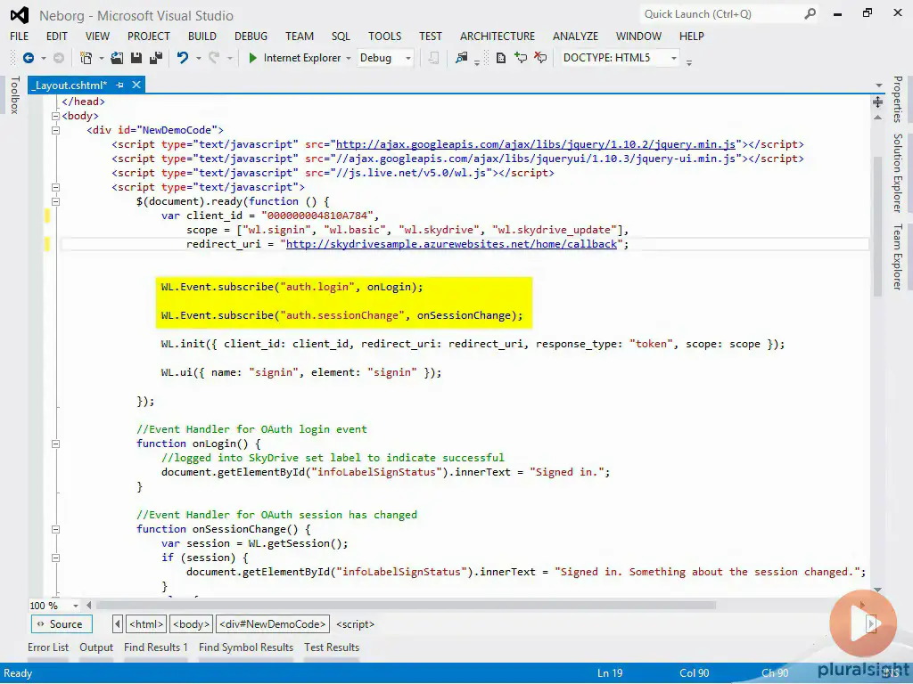
Task: Open toolbar options arrow after Find in Files
Action: [477, 62]
